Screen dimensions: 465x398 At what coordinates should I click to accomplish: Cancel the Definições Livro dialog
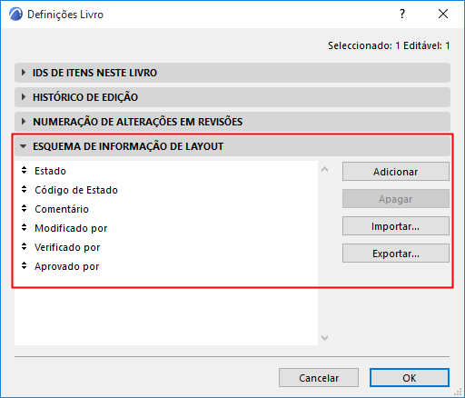(x=319, y=378)
